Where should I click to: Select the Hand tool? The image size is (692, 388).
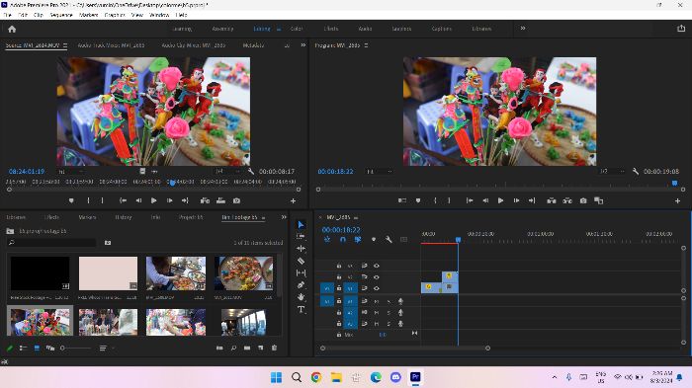(301, 297)
